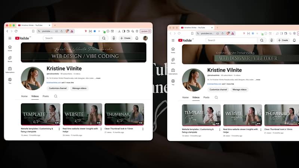Open Brave Rewards triangle icon in left window

[x=72, y=31]
